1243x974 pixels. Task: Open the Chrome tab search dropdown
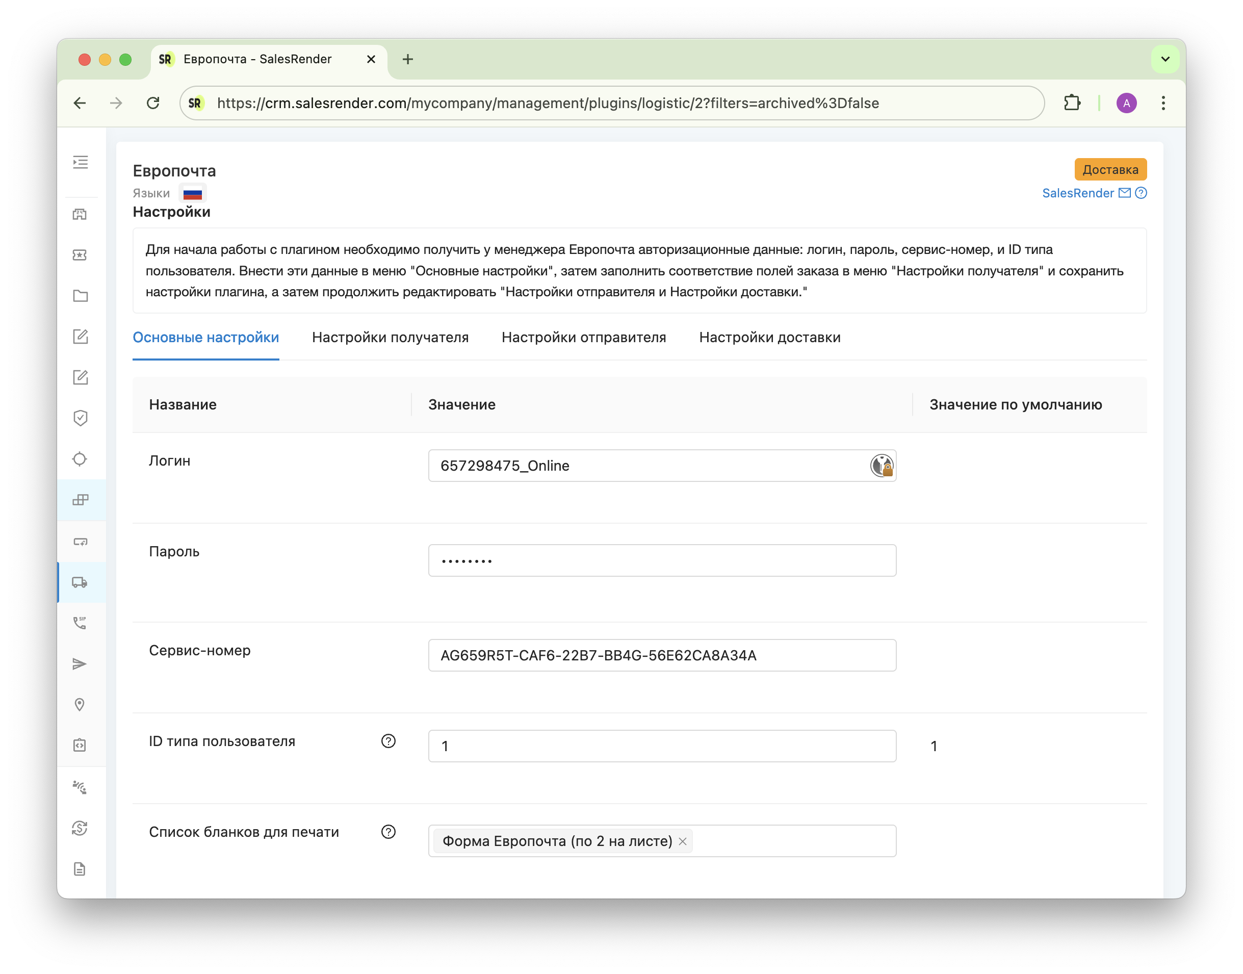[x=1165, y=59]
